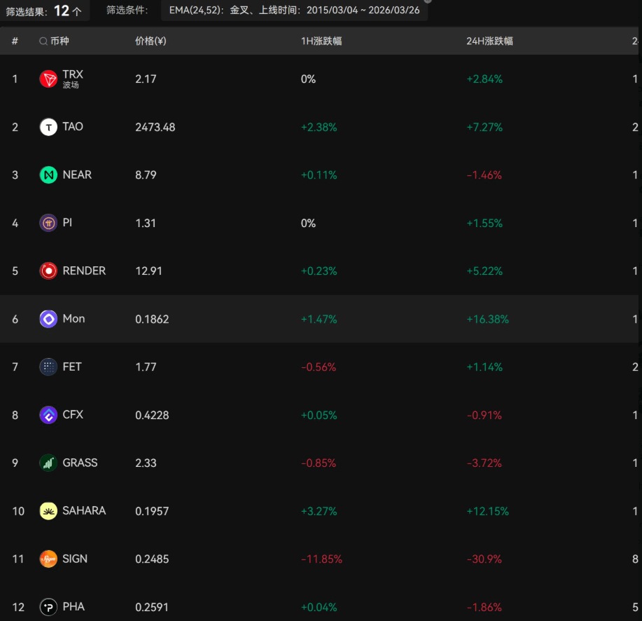Click the GRASS 24H change -3.72%

(x=484, y=463)
